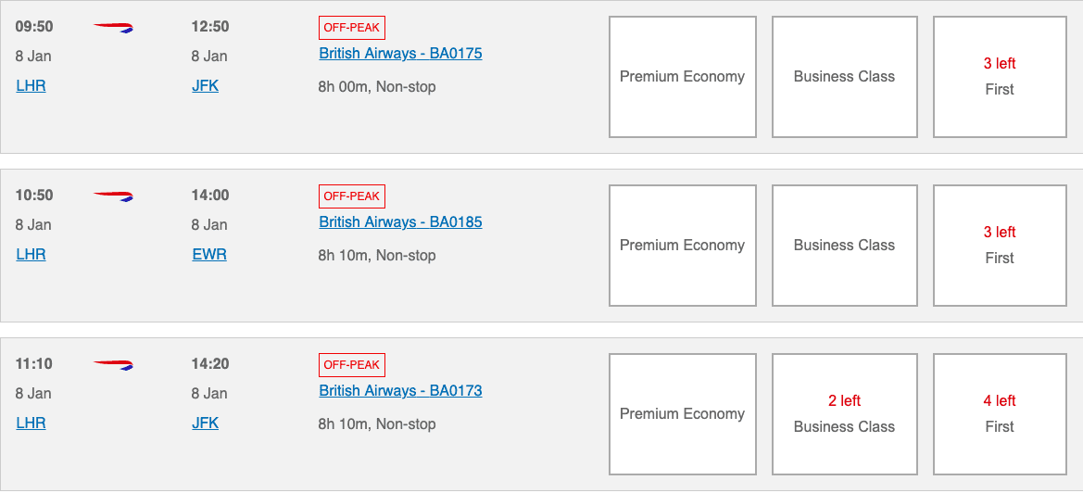The image size is (1083, 493).
Task: Choose First with 3 left on BA0175
Action: (x=999, y=77)
